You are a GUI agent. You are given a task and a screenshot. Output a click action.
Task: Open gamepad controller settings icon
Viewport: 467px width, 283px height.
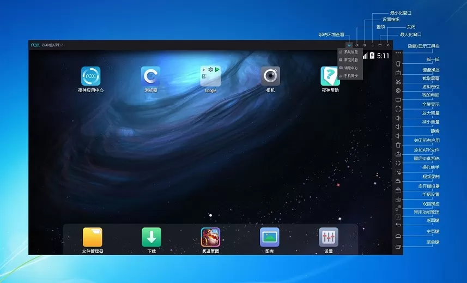[x=398, y=199]
